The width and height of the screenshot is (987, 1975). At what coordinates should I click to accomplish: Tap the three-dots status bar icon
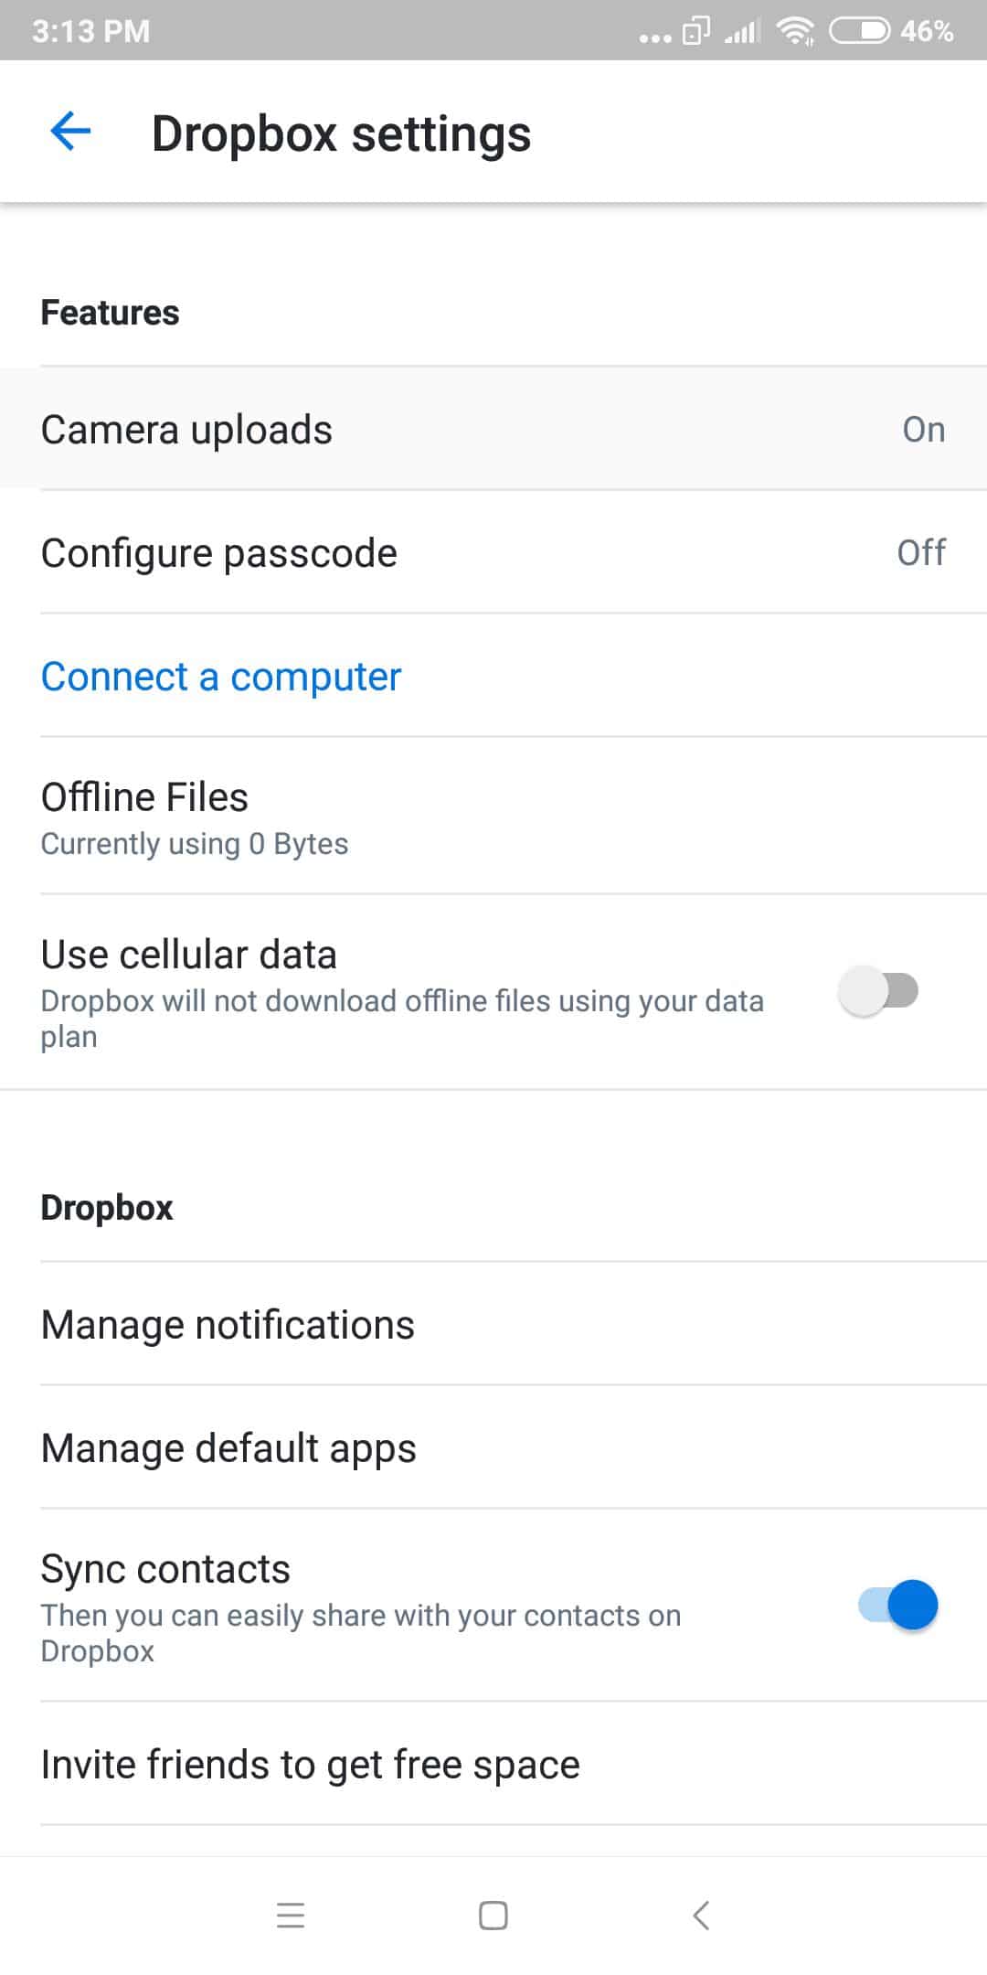click(x=655, y=37)
